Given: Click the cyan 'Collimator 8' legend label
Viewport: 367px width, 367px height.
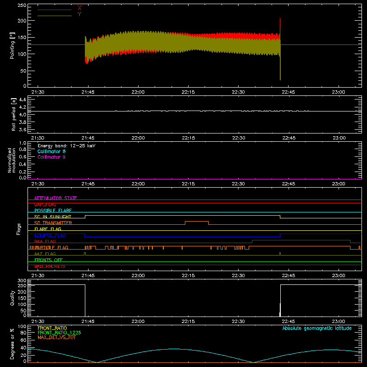Looking at the screenshot, I should (x=51, y=151).
